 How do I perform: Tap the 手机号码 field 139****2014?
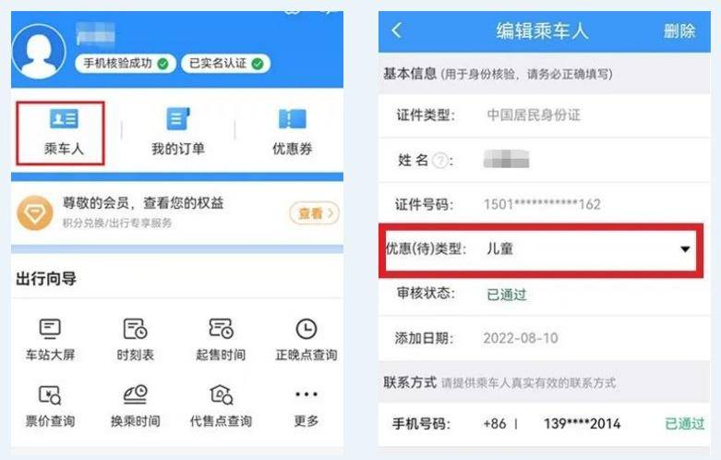point(582,423)
